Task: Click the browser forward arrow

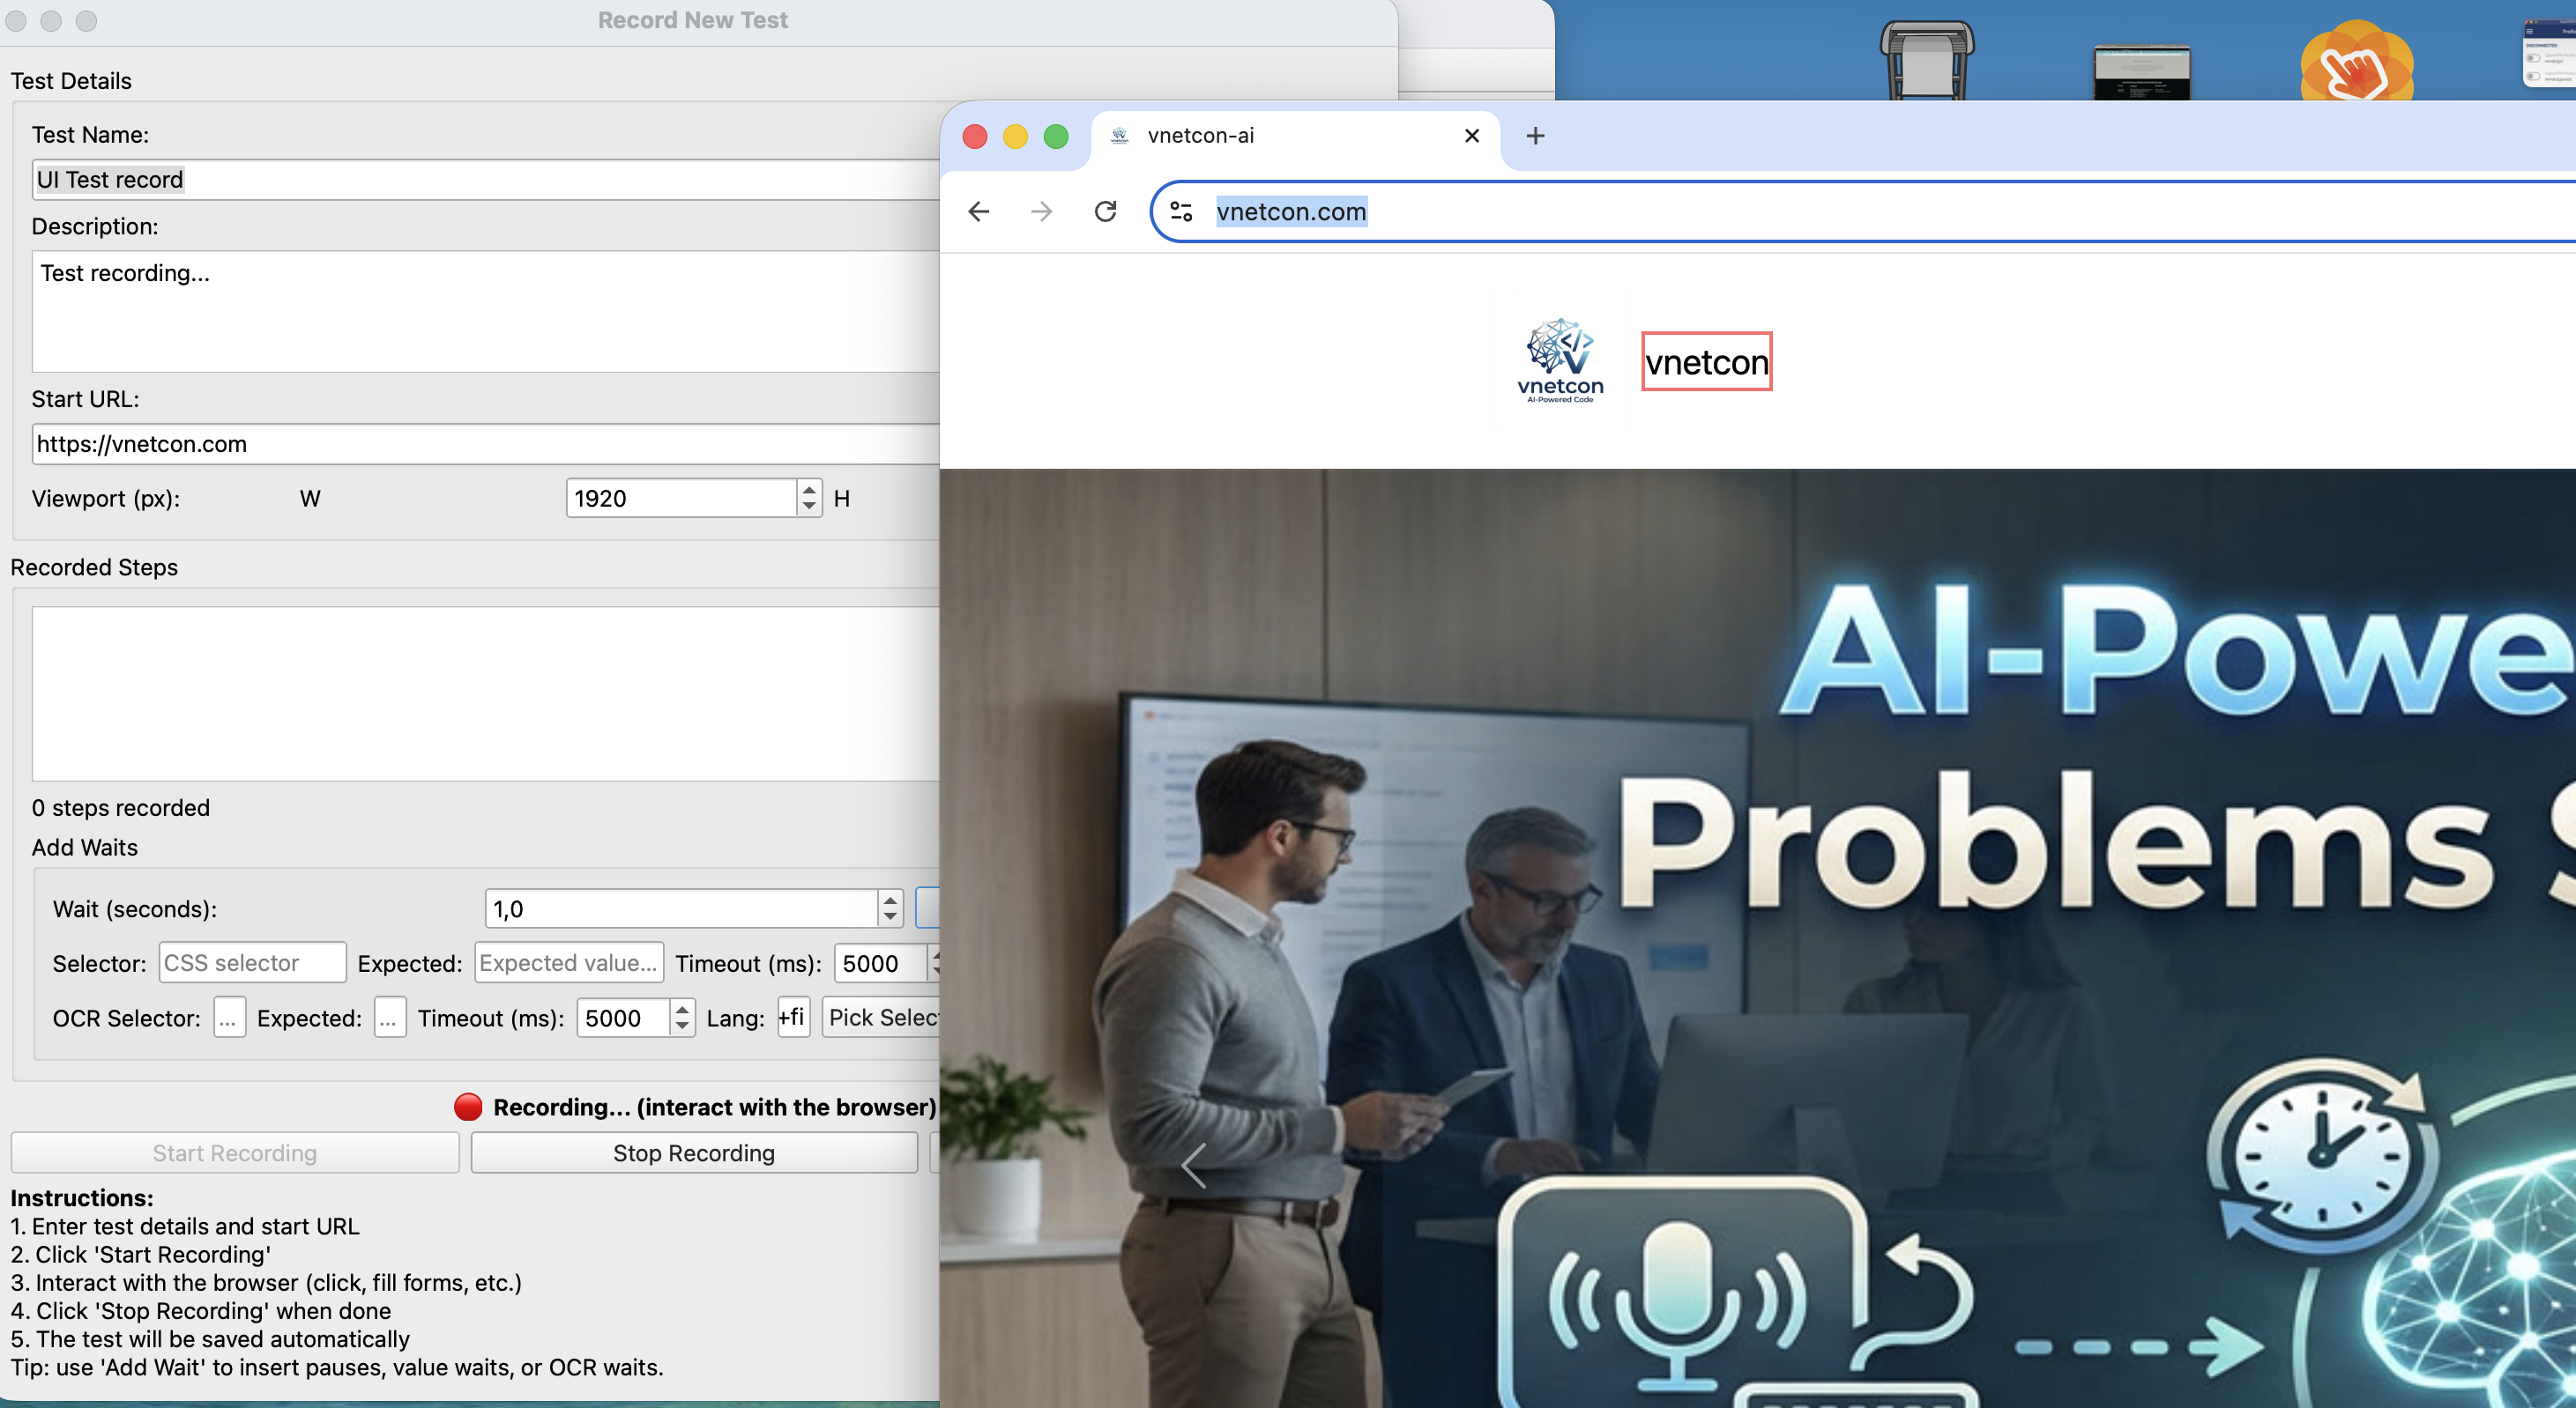Action: click(1041, 211)
